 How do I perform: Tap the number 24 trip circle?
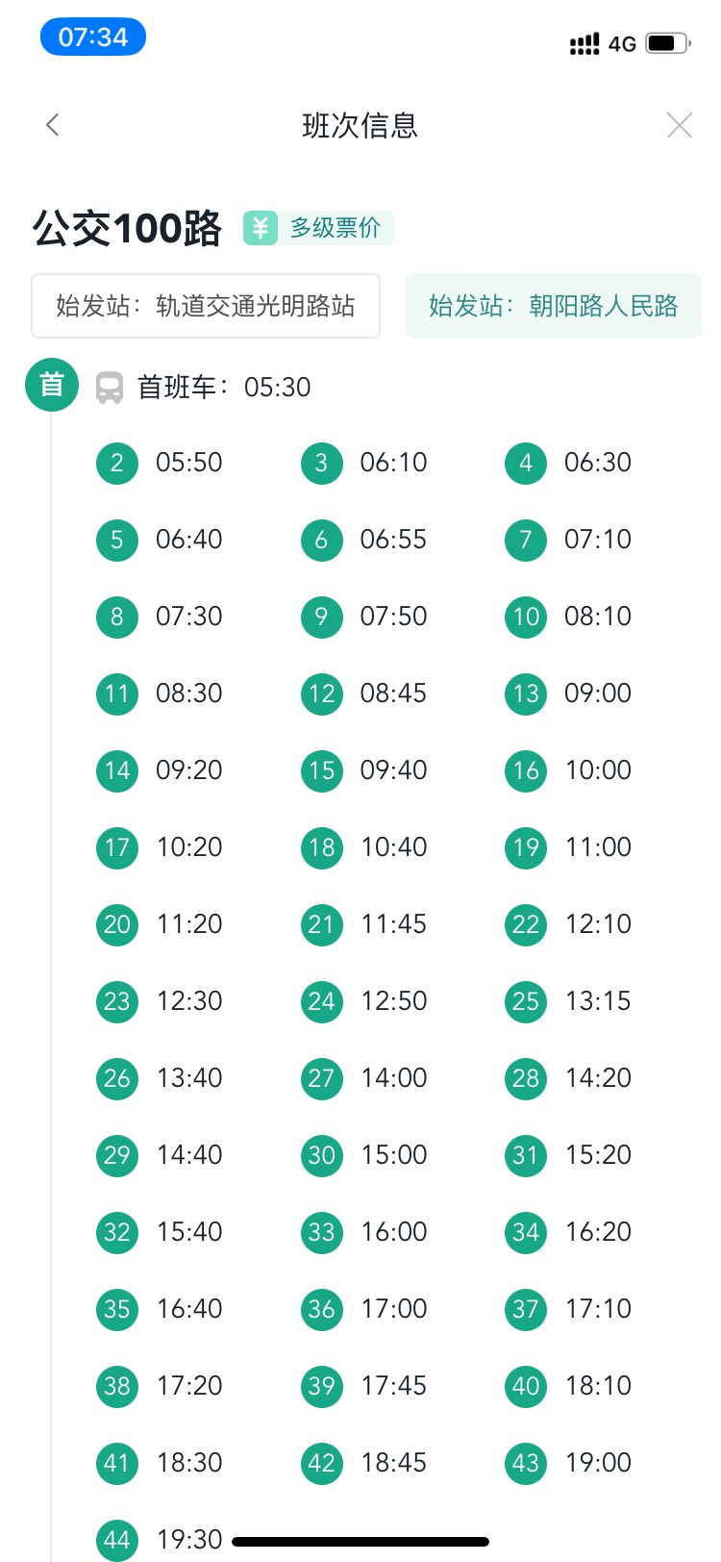point(321,1001)
